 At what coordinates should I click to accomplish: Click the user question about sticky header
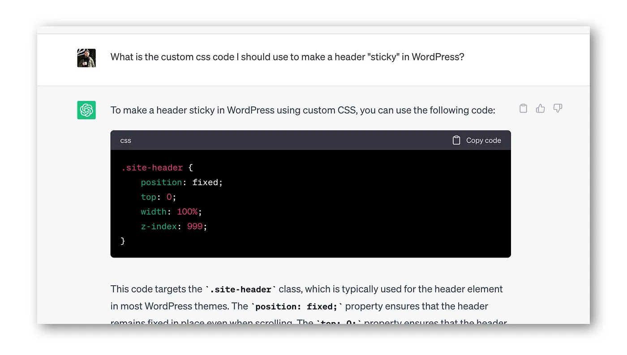coord(287,57)
